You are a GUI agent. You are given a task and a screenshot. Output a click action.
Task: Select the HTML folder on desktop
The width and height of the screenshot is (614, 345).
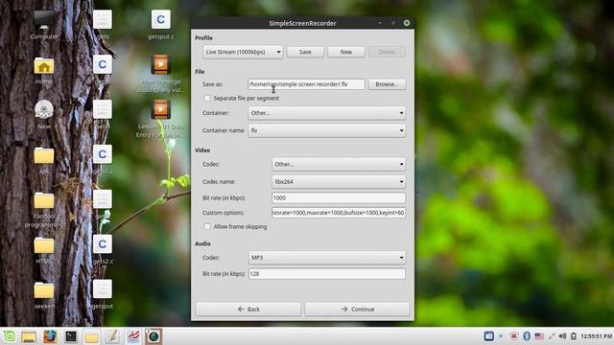point(44,246)
